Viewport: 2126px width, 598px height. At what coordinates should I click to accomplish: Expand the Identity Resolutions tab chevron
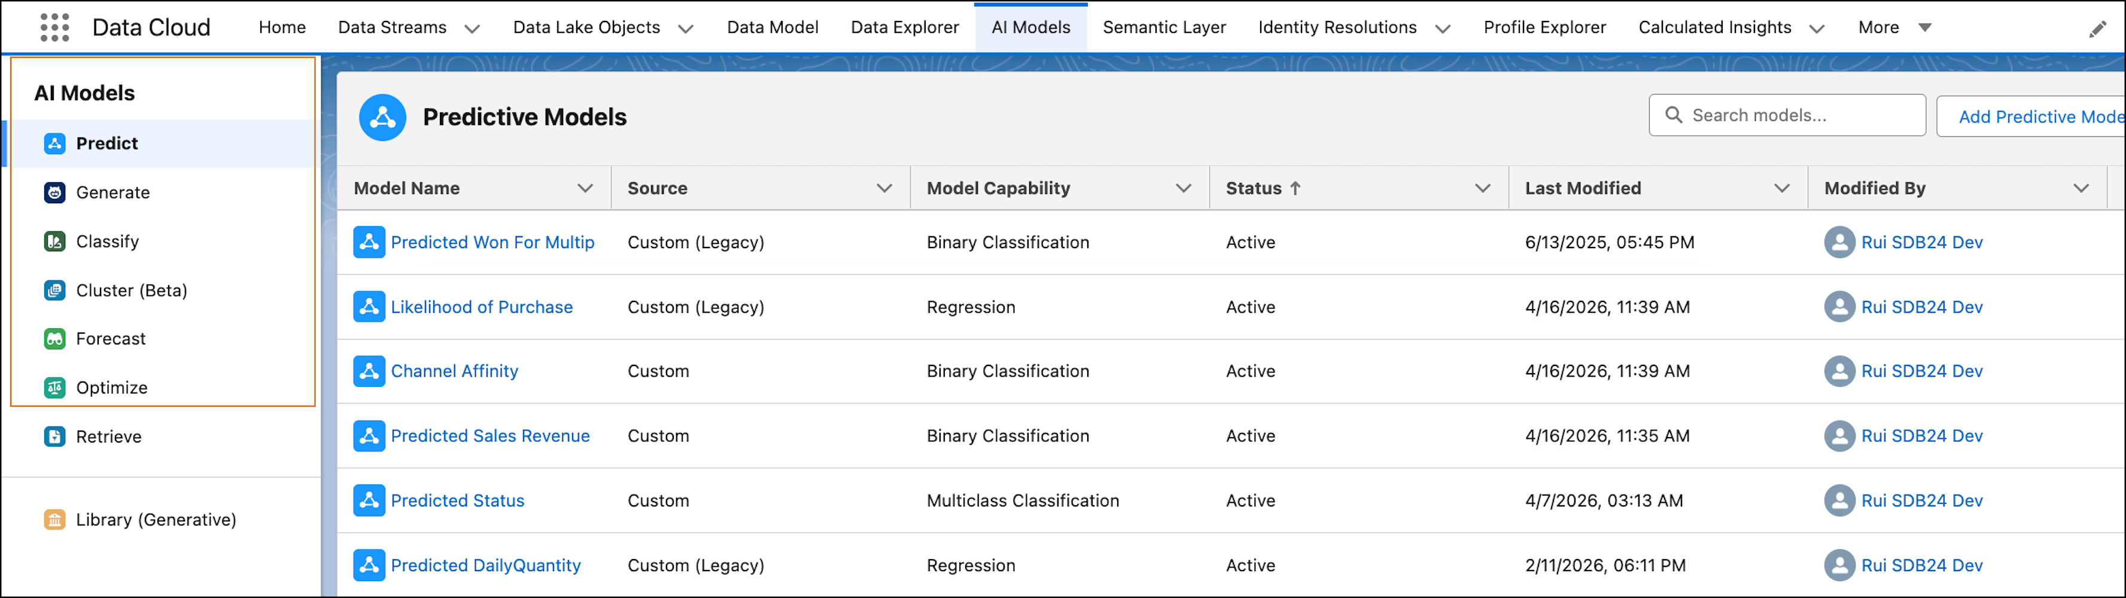click(x=1443, y=29)
